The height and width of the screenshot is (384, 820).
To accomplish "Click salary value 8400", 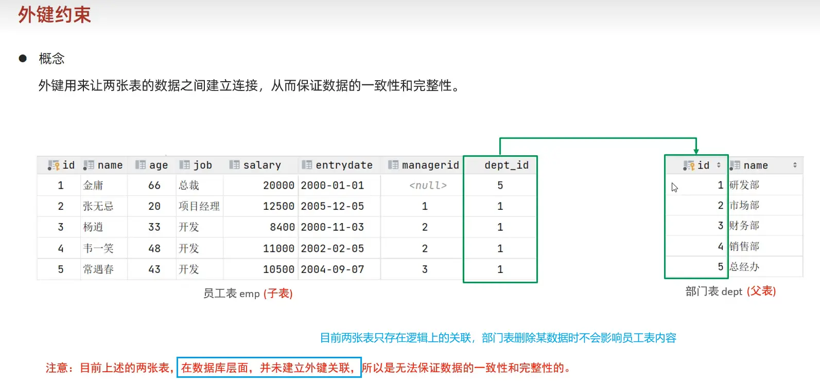I will (282, 227).
